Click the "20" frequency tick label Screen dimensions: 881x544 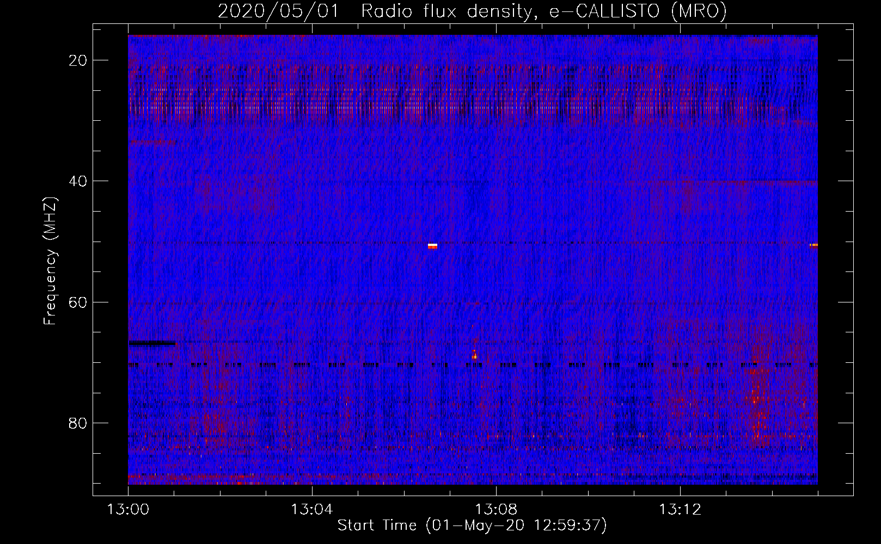pyautogui.click(x=78, y=60)
